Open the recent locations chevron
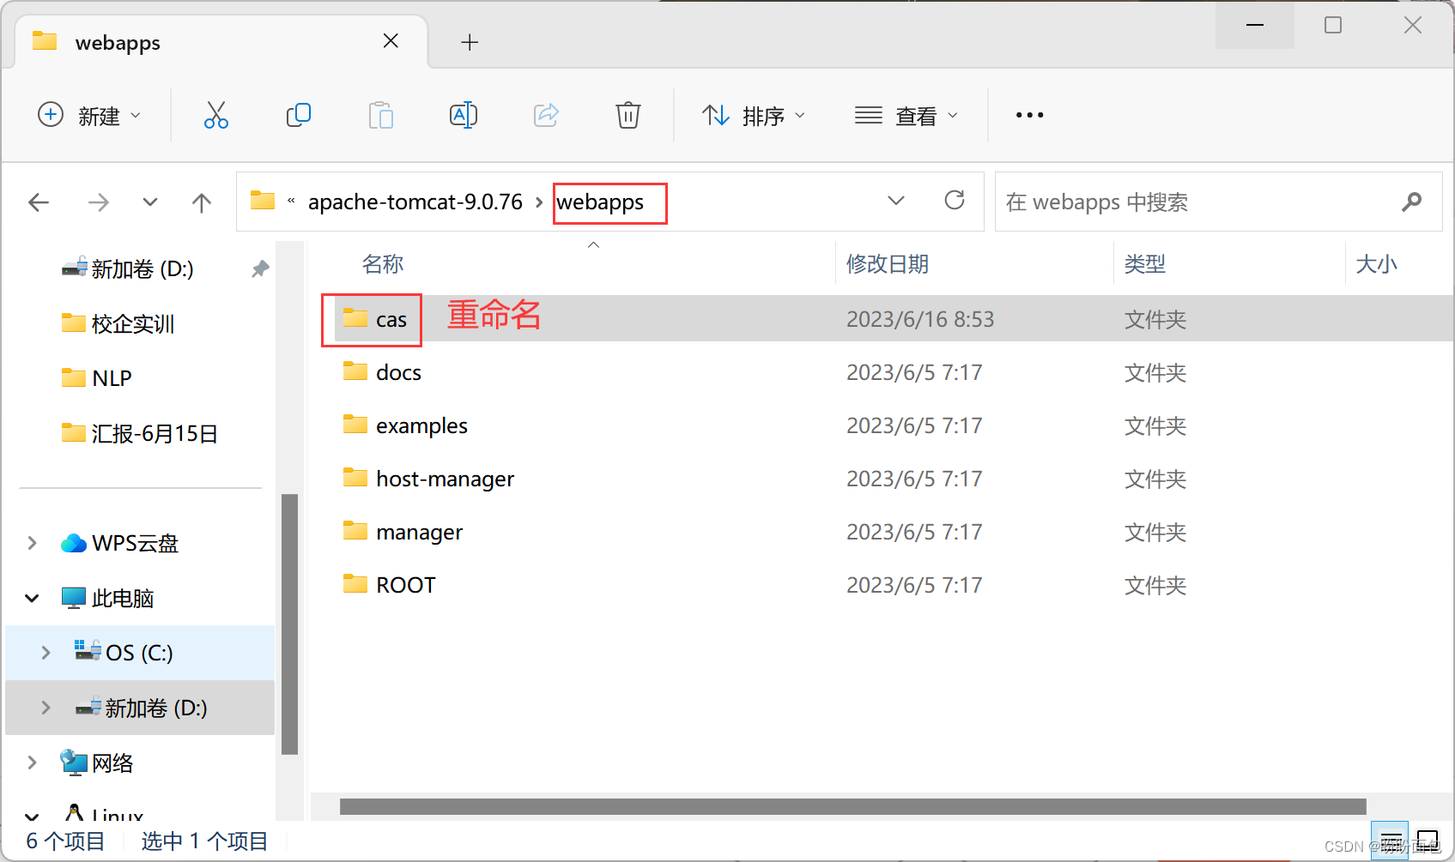The width and height of the screenshot is (1455, 862). coord(150,202)
